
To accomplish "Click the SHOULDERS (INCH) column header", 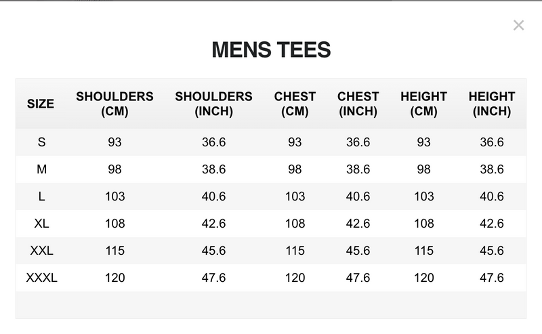I will click(213, 104).
